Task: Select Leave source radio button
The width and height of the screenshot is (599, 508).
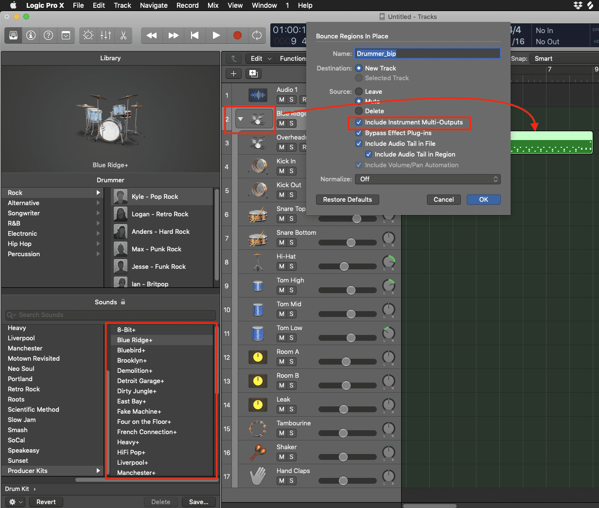Action: coord(359,91)
